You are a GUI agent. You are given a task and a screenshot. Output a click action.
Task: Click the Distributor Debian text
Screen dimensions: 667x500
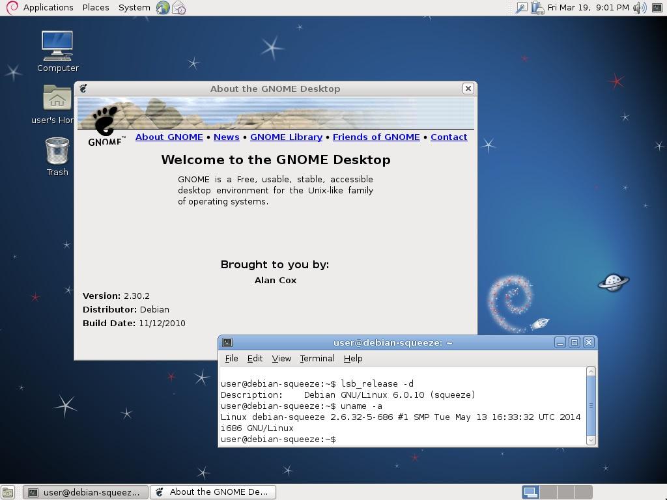126,309
